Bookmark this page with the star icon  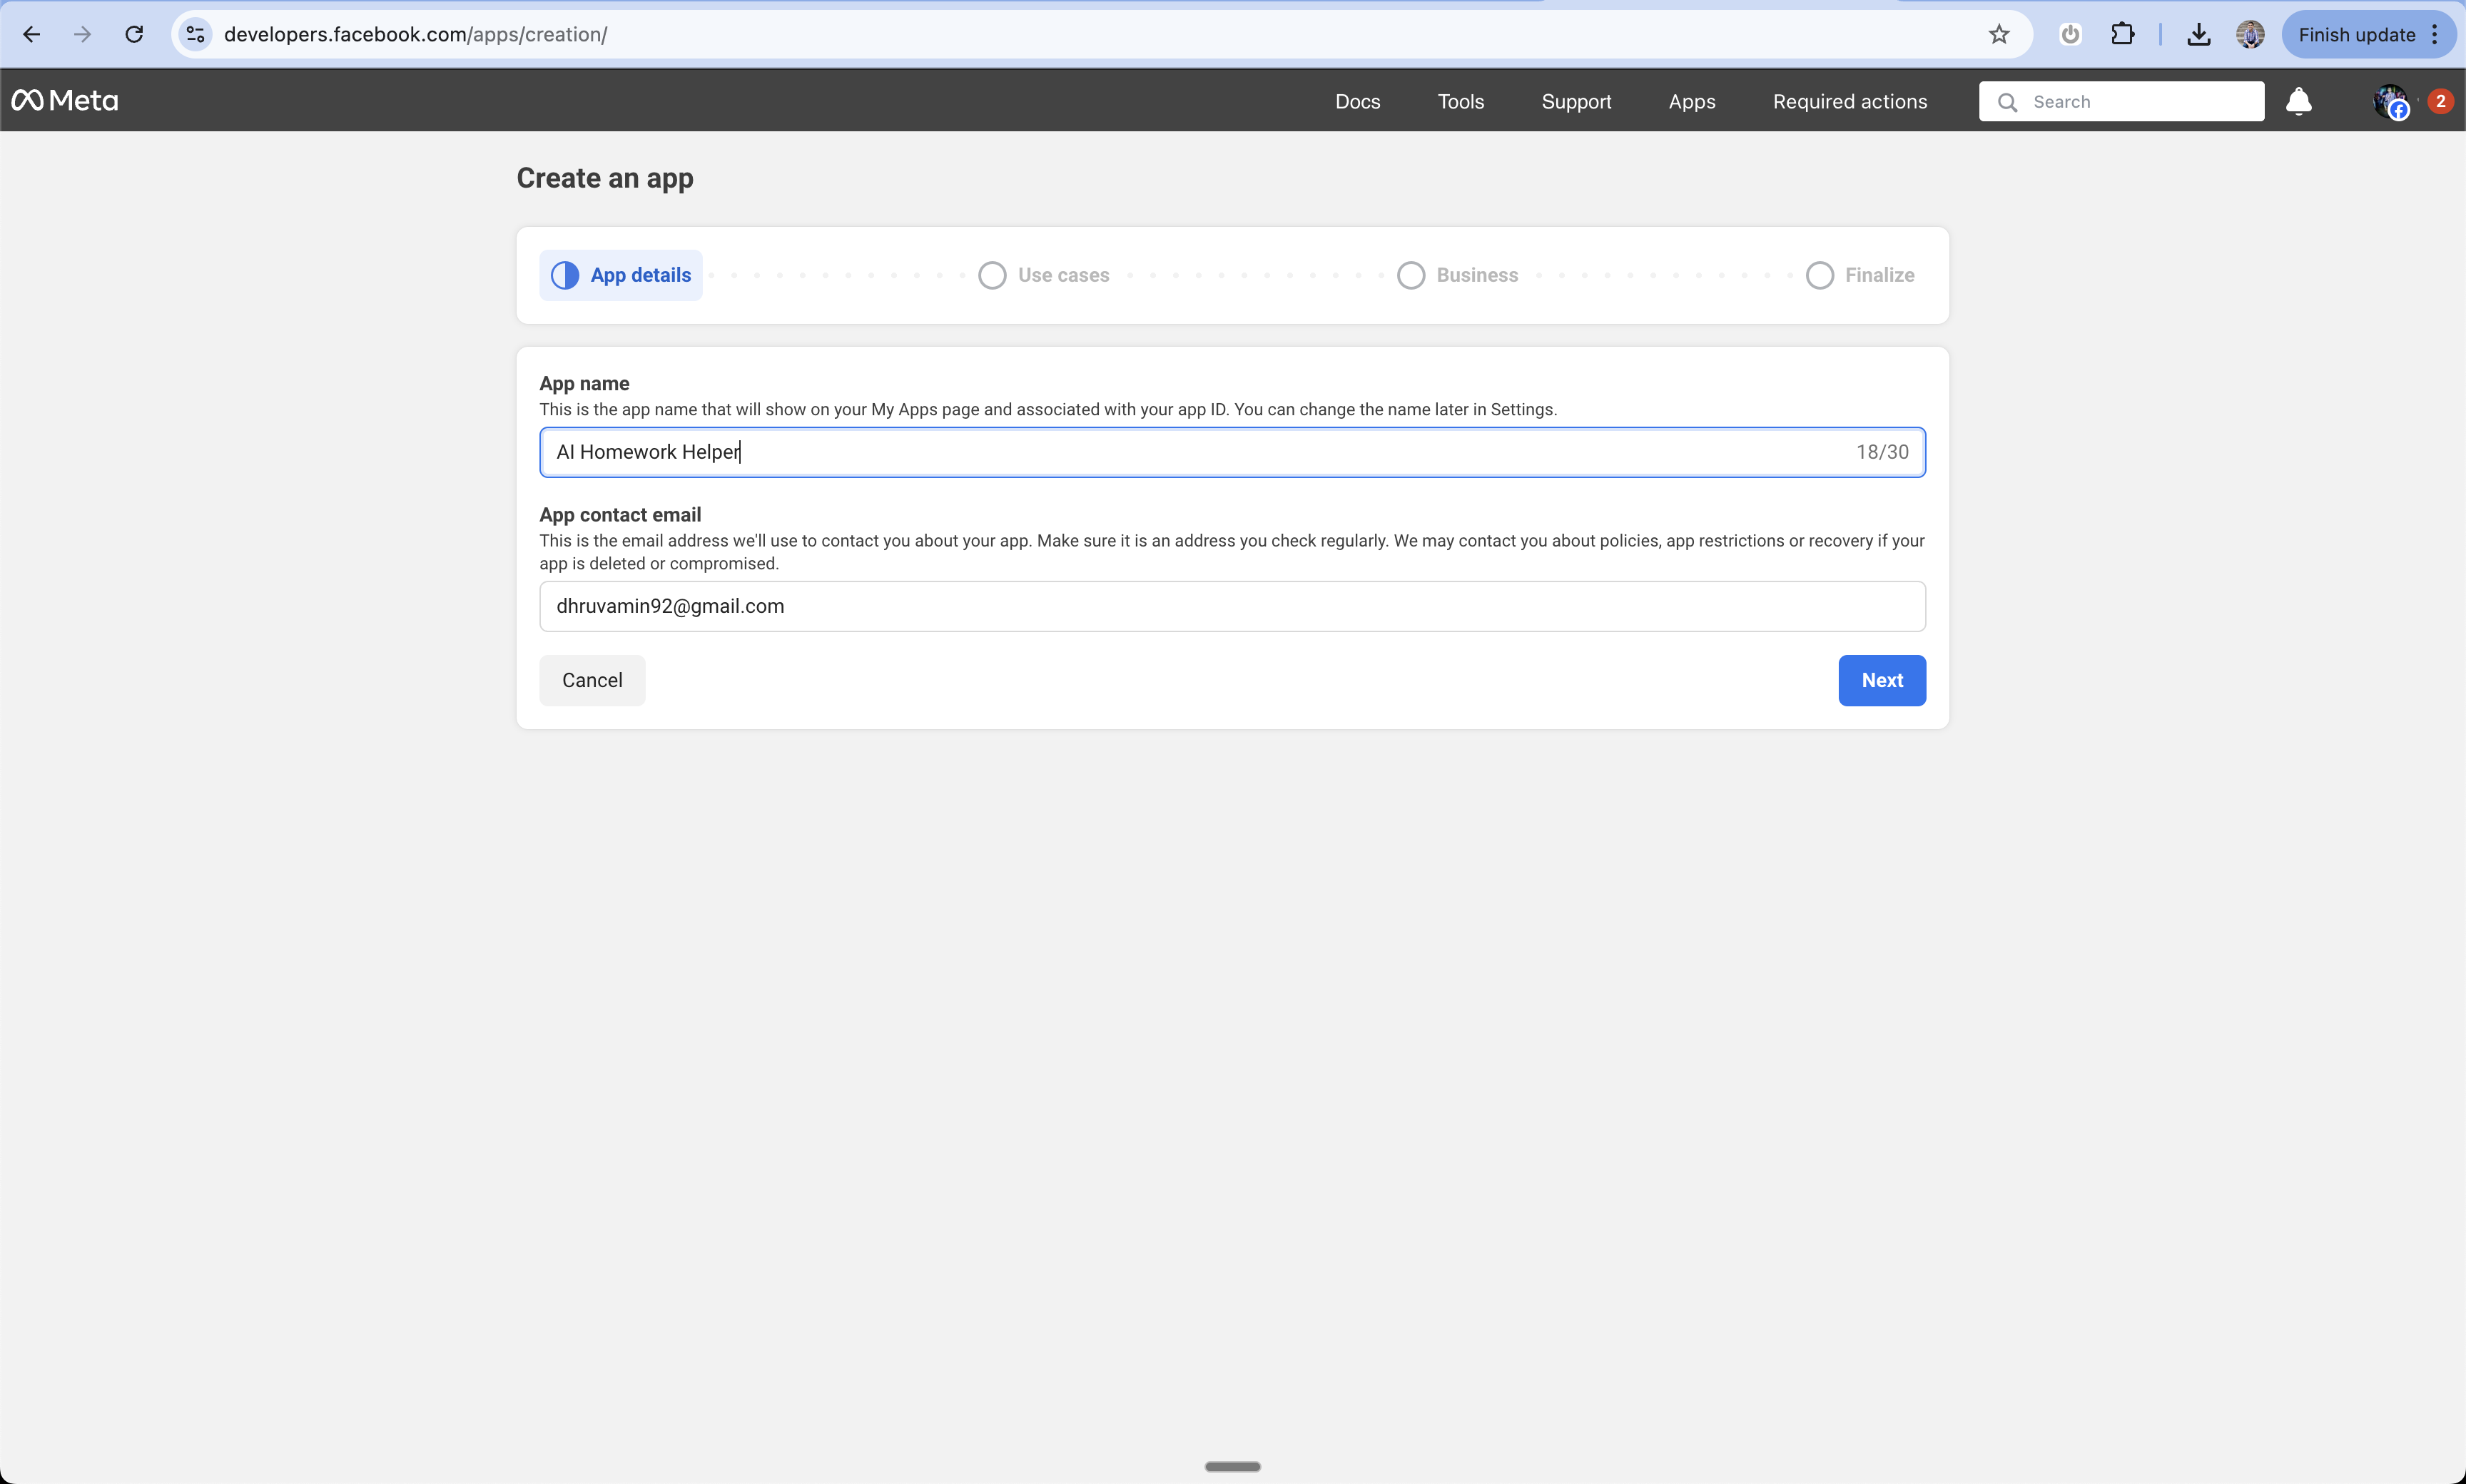click(x=1998, y=35)
